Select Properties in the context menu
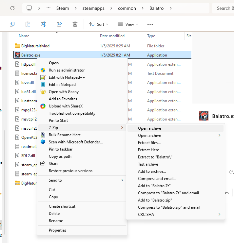Screen dimensions: 234x243 point(82,230)
